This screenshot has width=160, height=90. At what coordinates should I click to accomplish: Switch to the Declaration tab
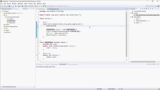click(55, 64)
